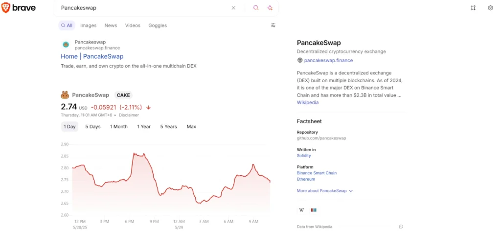Switch chart range to 1 Month

point(119,127)
